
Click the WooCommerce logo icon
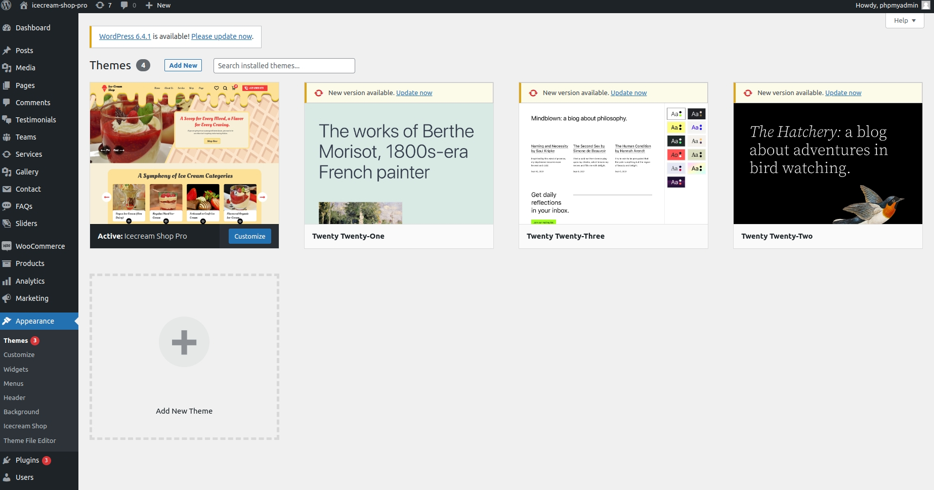point(7,246)
